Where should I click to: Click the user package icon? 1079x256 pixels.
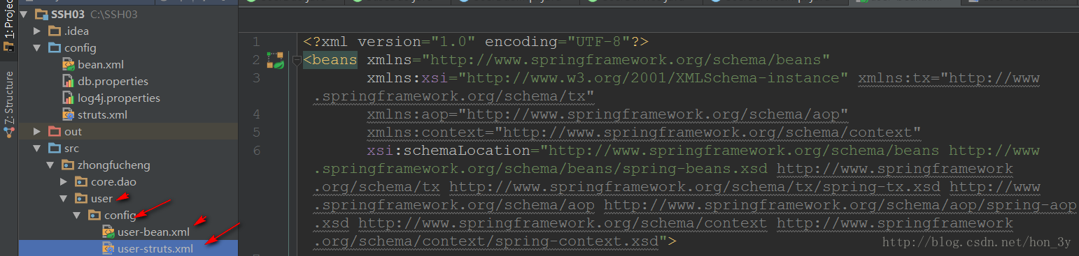(x=81, y=199)
